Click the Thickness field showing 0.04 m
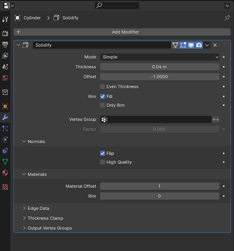The image size is (234, 251). [x=160, y=67]
